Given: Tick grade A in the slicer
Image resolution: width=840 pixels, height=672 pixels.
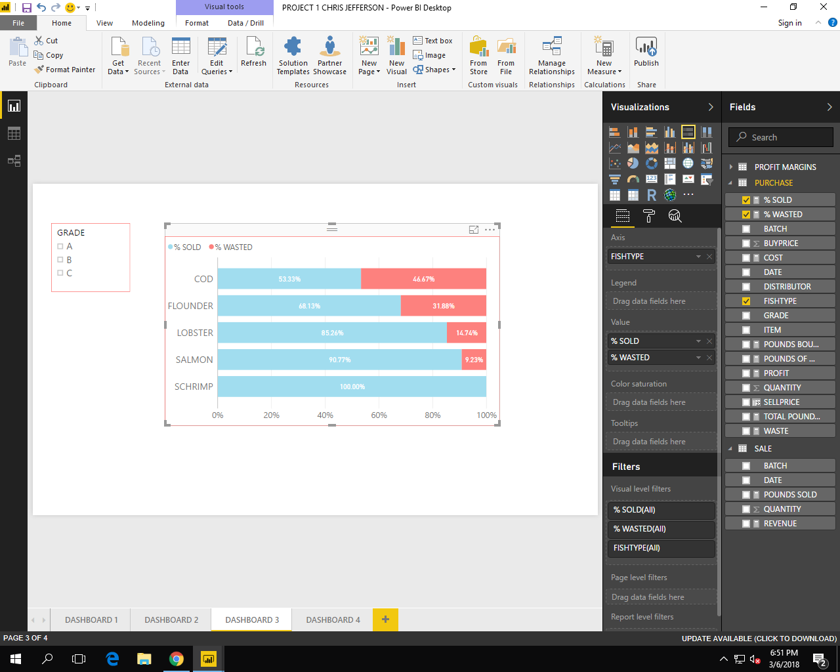Looking at the screenshot, I should coord(60,247).
